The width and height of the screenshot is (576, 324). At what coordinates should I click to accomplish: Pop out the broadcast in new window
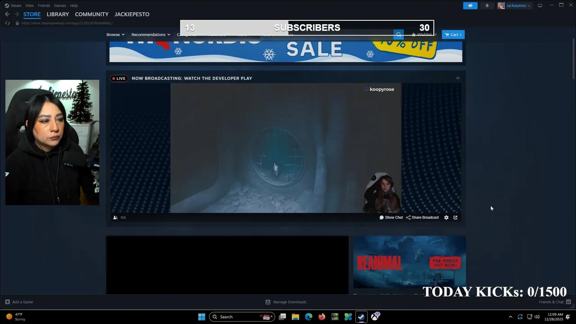click(x=455, y=217)
